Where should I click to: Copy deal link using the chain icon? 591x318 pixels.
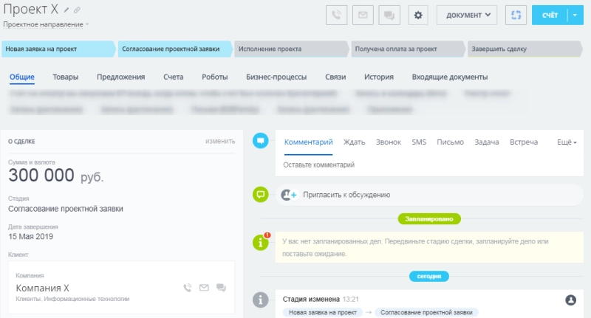click(x=77, y=10)
